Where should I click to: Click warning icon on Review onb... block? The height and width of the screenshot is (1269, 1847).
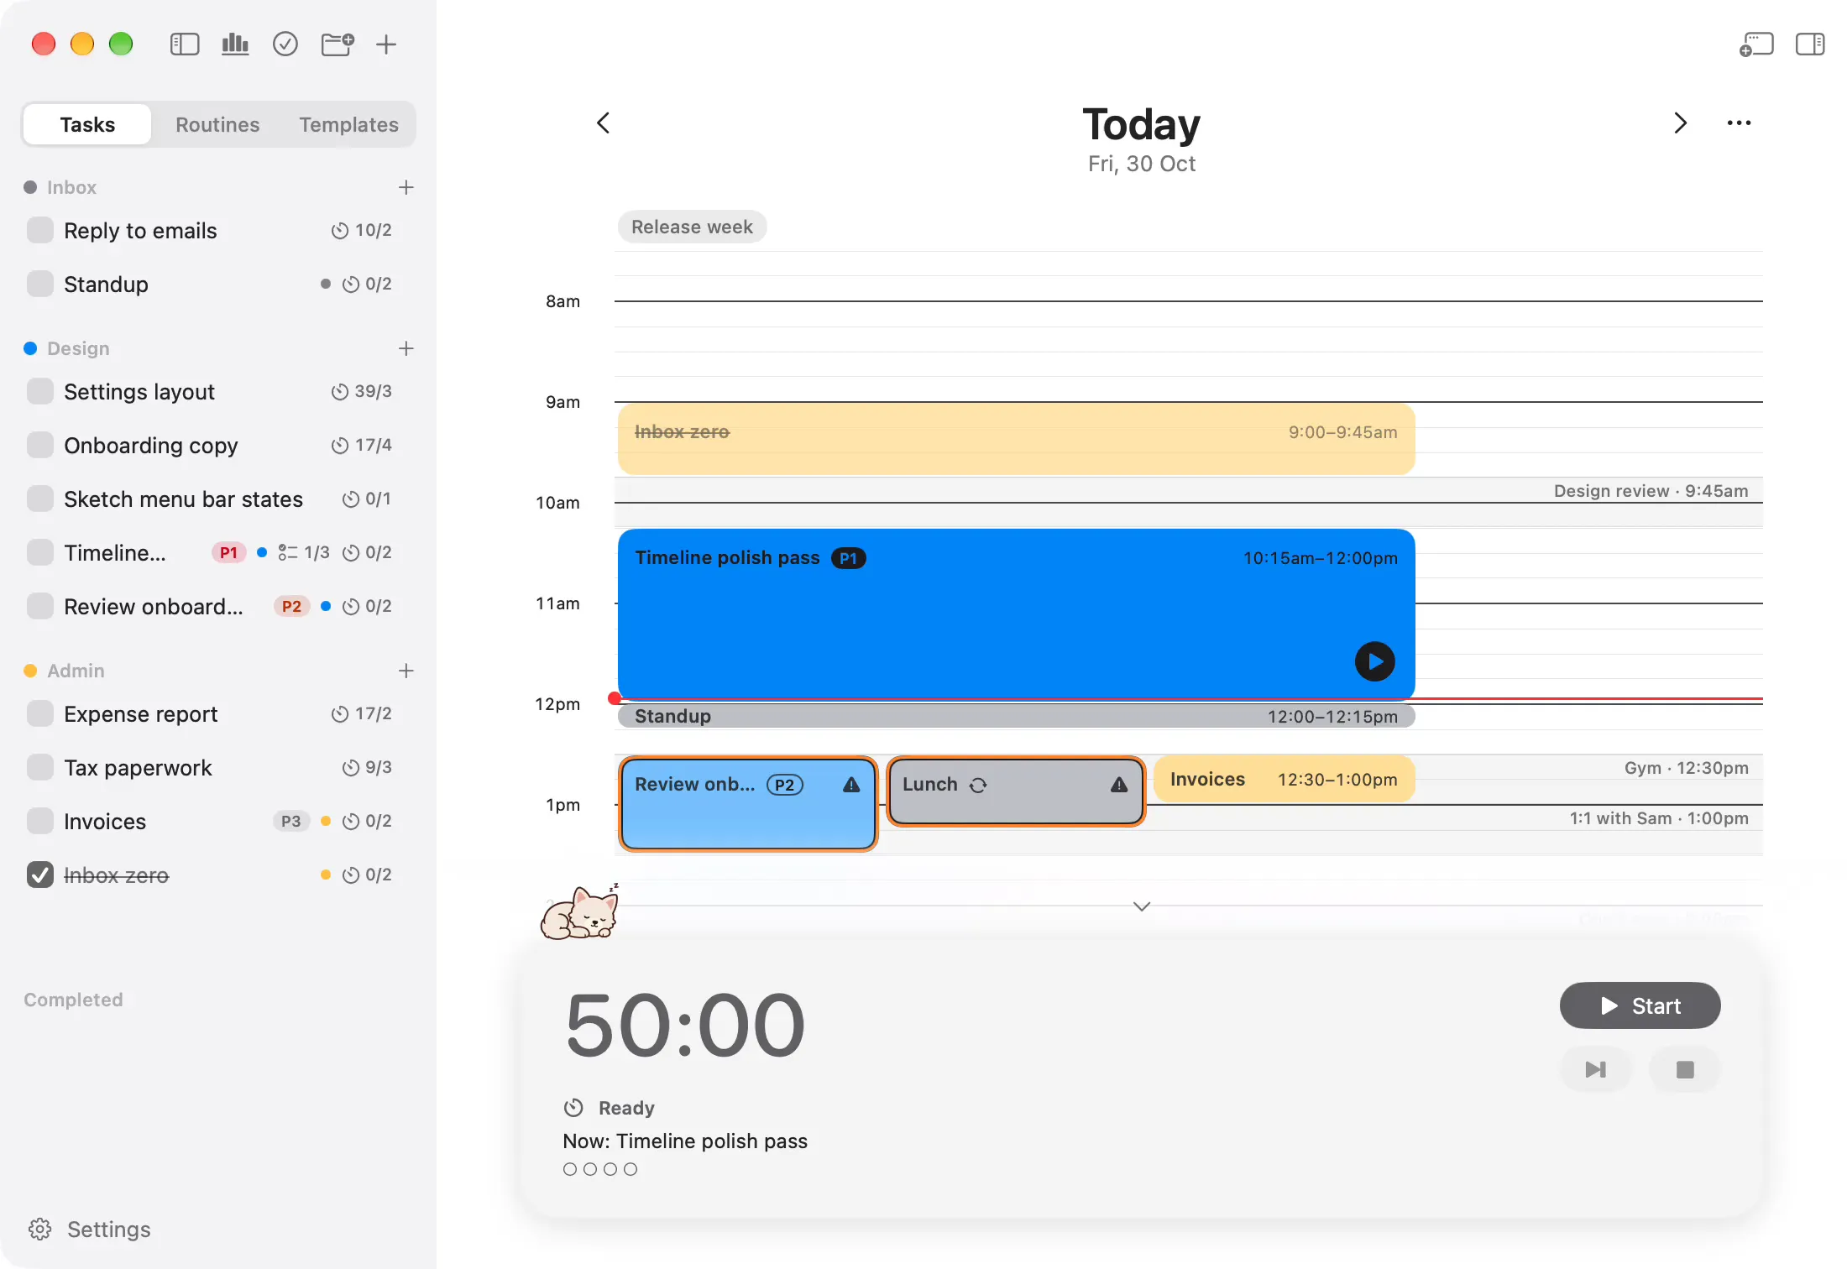coord(851,785)
